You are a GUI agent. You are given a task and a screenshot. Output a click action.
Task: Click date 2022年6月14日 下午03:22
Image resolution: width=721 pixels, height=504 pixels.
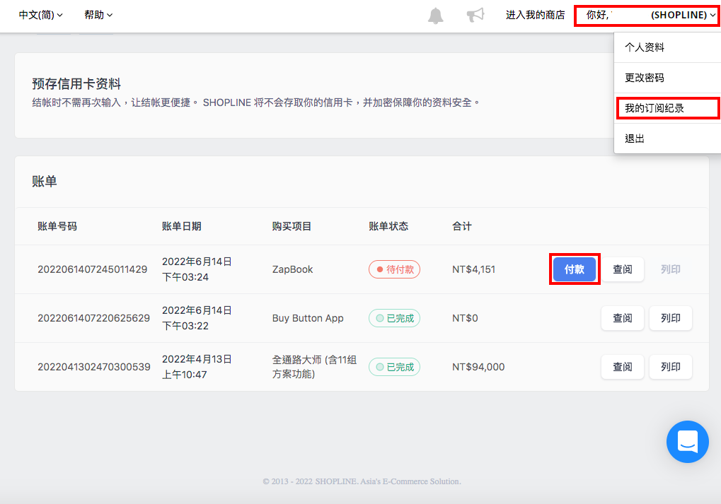[197, 318]
